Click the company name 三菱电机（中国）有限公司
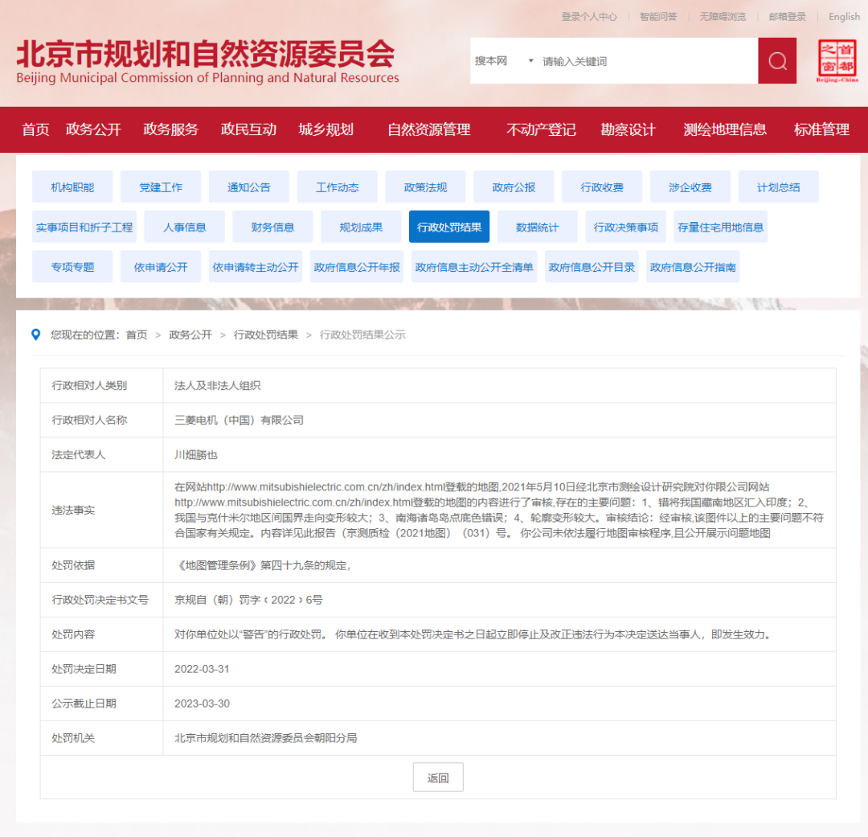Viewport: 868px width, 837px height. point(240,420)
